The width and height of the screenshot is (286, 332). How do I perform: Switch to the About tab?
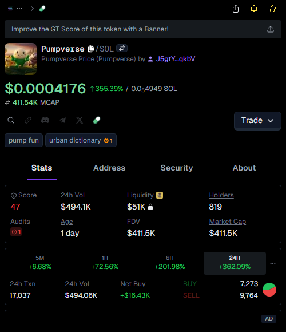point(244,168)
